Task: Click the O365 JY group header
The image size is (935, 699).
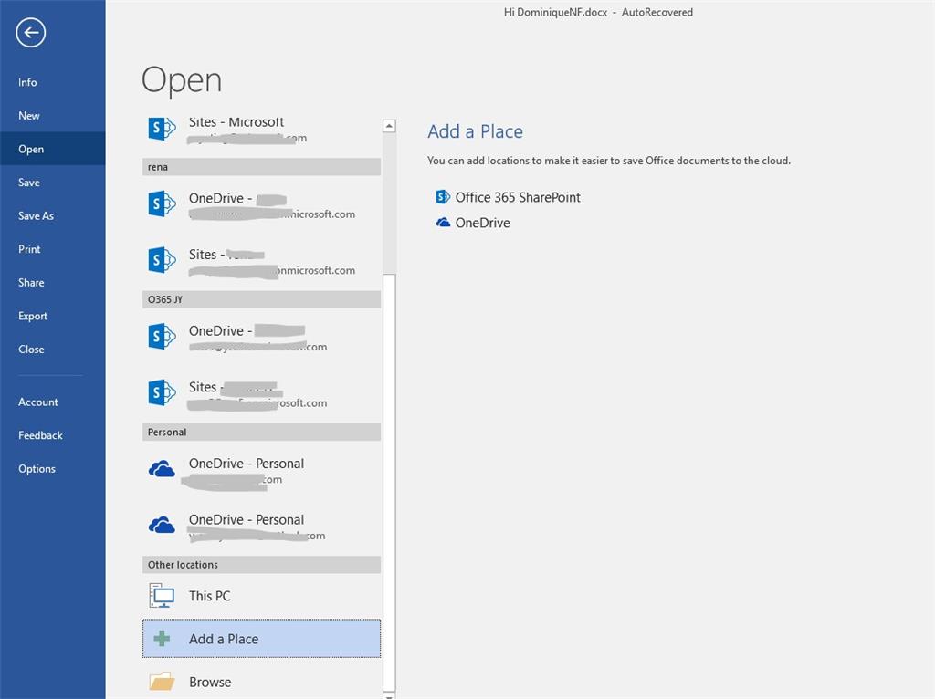Action: click(x=261, y=299)
